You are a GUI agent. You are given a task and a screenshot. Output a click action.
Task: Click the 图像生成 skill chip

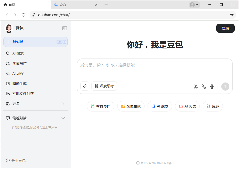point(131,106)
